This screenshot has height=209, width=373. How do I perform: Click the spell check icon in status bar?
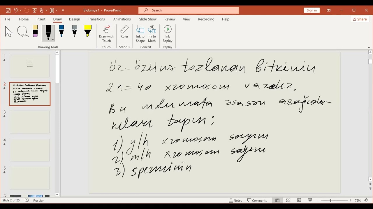pos(27,200)
